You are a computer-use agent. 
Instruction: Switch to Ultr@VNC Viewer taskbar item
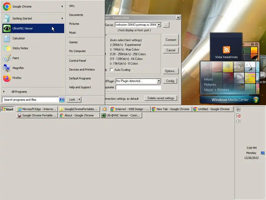coord(121,115)
